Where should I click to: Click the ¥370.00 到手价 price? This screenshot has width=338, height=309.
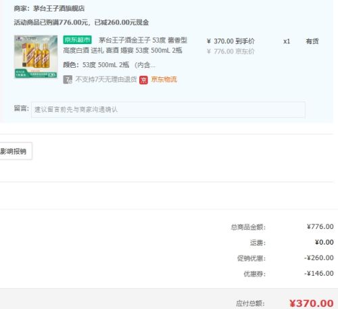pyautogui.click(x=231, y=41)
